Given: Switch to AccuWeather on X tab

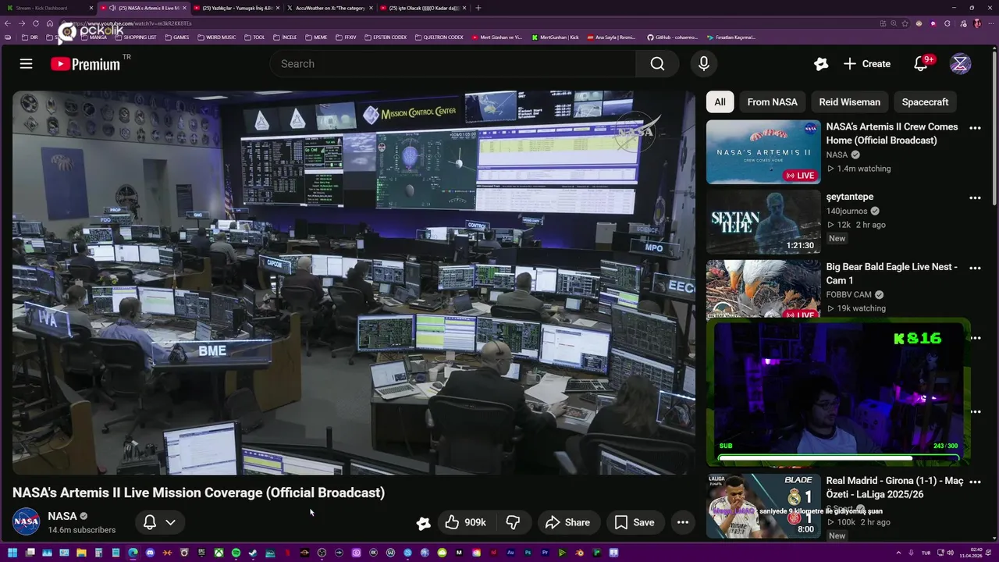Looking at the screenshot, I should tap(328, 8).
